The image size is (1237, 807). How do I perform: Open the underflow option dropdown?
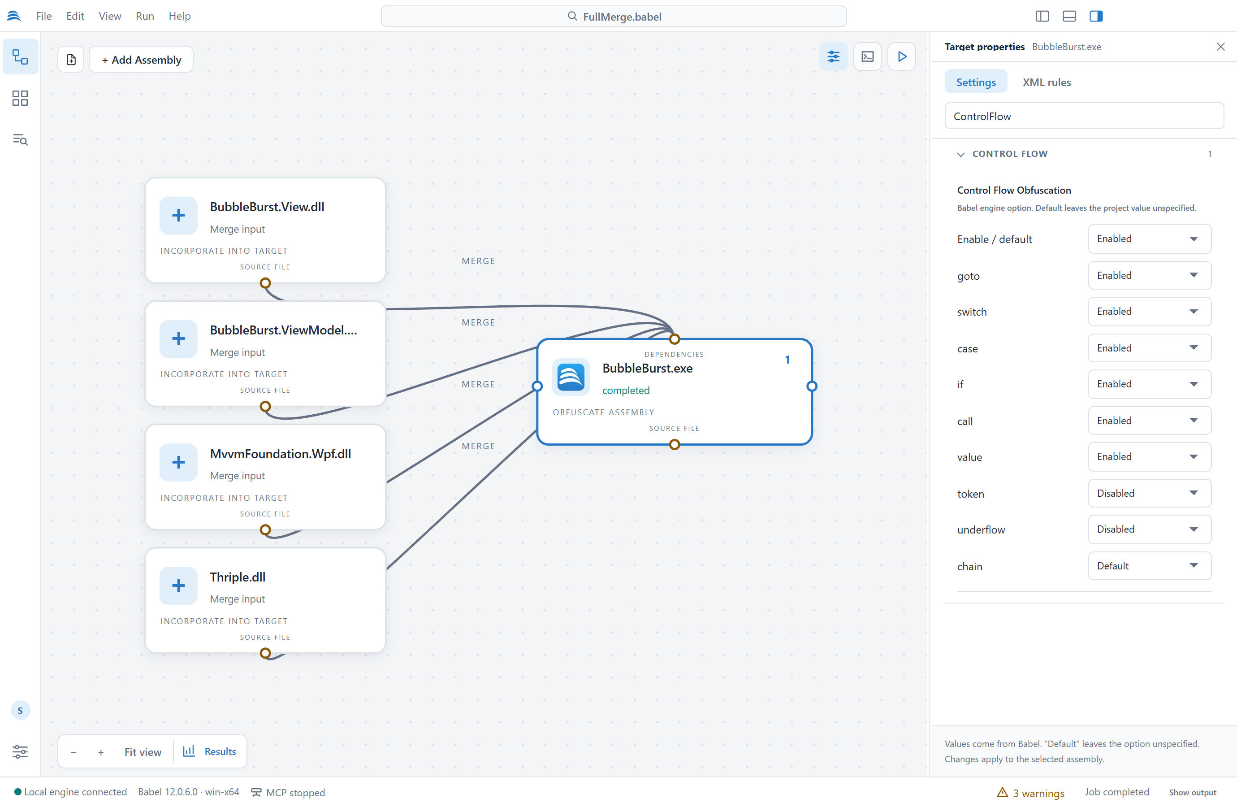[1149, 529]
